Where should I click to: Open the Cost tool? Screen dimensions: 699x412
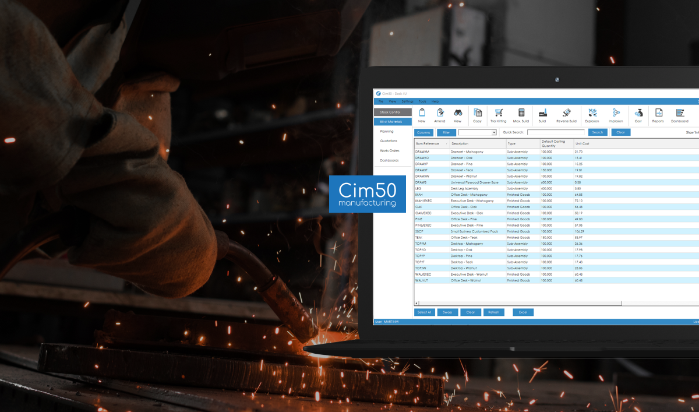(638, 115)
